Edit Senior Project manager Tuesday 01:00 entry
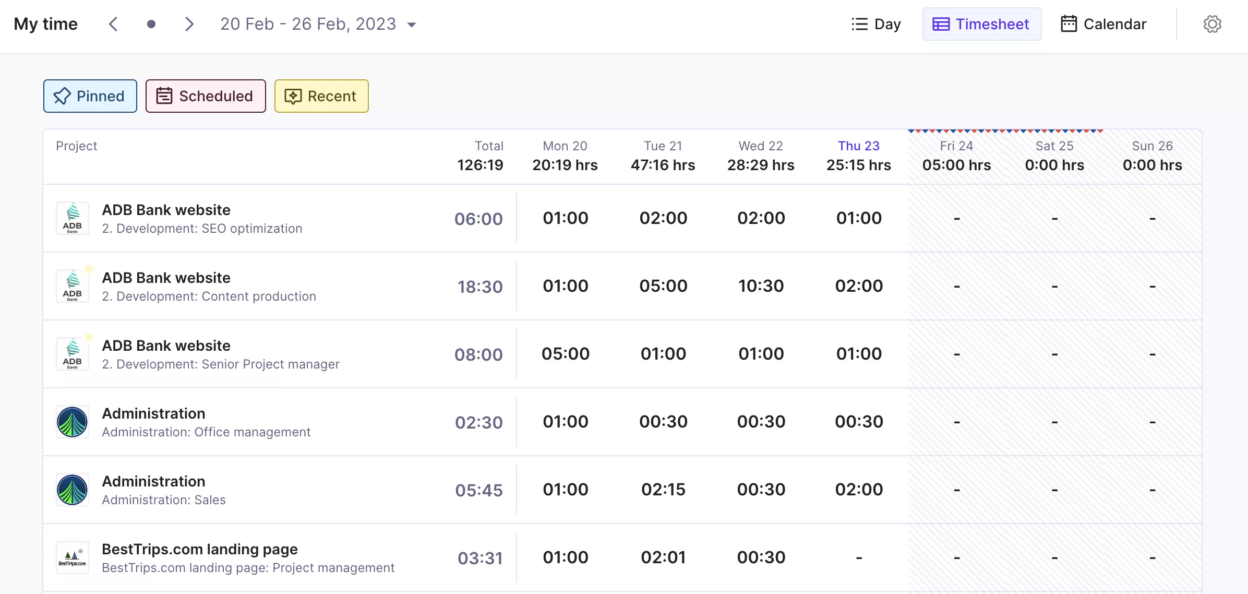The height and width of the screenshot is (594, 1248). [663, 354]
